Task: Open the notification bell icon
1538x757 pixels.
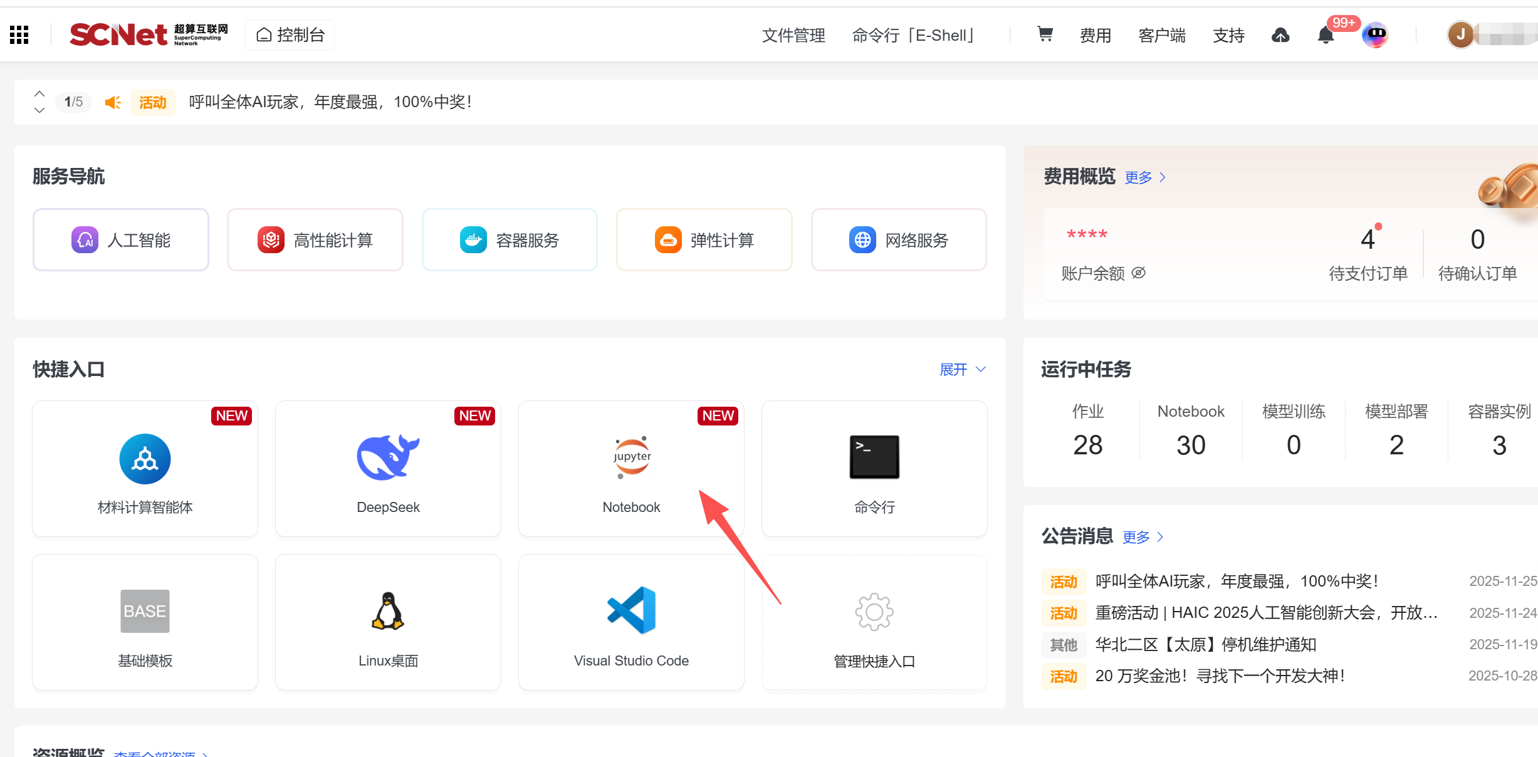Action: coord(1326,35)
